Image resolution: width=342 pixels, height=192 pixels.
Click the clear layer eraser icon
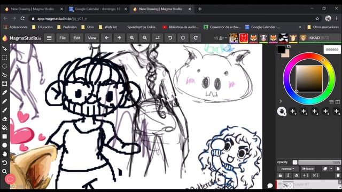pos(296,175)
